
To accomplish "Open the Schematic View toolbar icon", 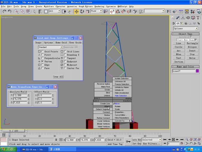I will [x=187, y=12].
